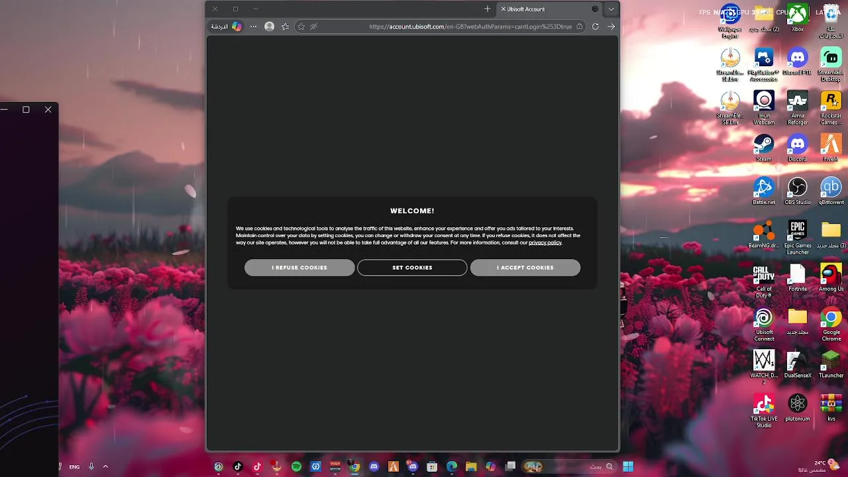Launch Epic Games Launcher shortcut
This screenshot has width=848, height=477.
[798, 238]
